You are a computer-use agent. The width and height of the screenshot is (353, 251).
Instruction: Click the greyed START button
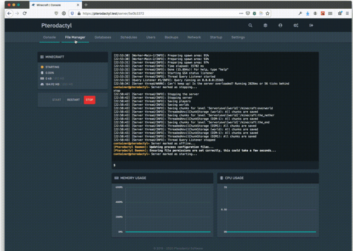pos(57,100)
